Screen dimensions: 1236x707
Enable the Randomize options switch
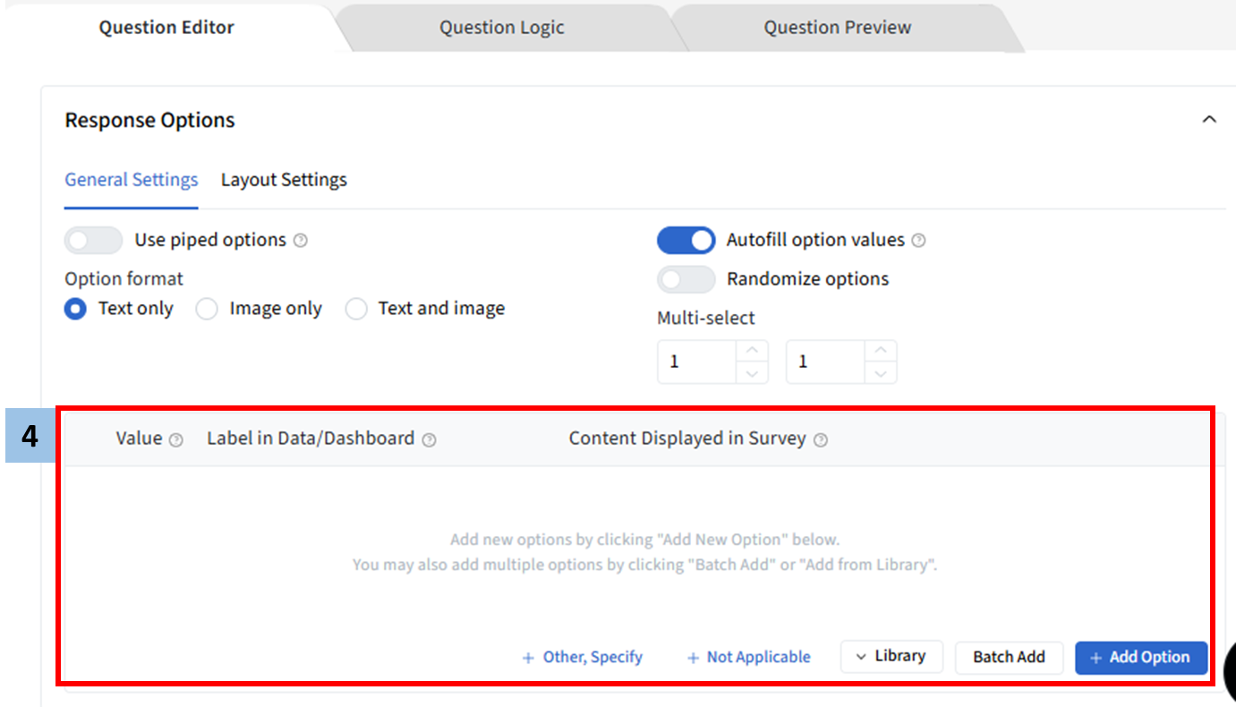[x=686, y=279]
